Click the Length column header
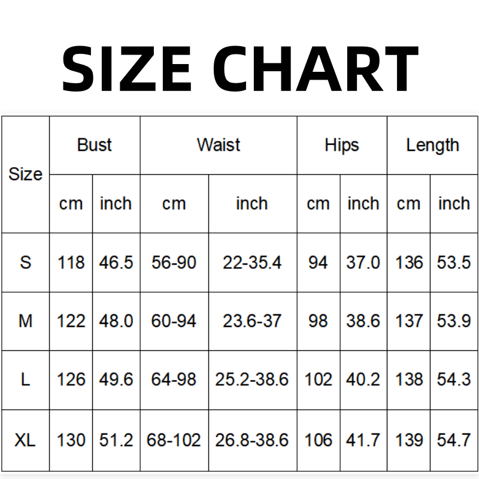Screen dimensions: 479x479 point(432,145)
